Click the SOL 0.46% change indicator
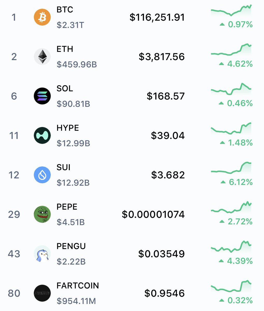Screen dimensions: 264x311 [x=236, y=103]
